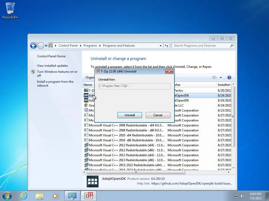Select the 7-Zip list icon
This screenshot has width=269, height=201.
pyautogui.click(x=86, y=90)
